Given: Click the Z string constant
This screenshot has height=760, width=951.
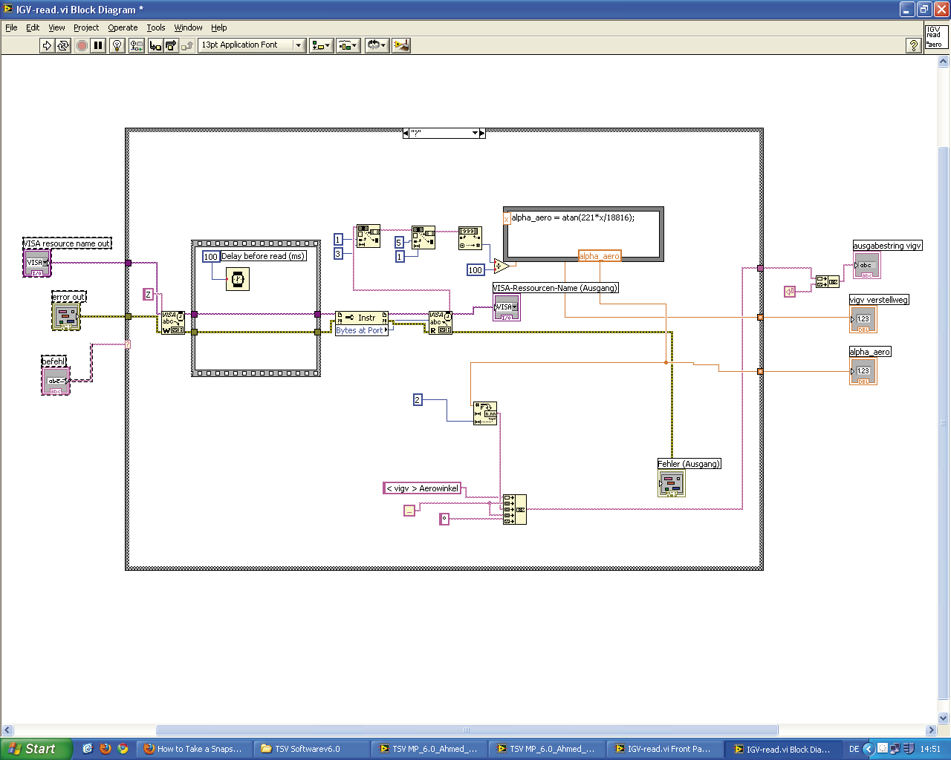Looking at the screenshot, I should coord(148,295).
